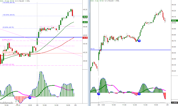
Task: Click the 49.30 axis label on the 5-min chart
Action: 174,5
